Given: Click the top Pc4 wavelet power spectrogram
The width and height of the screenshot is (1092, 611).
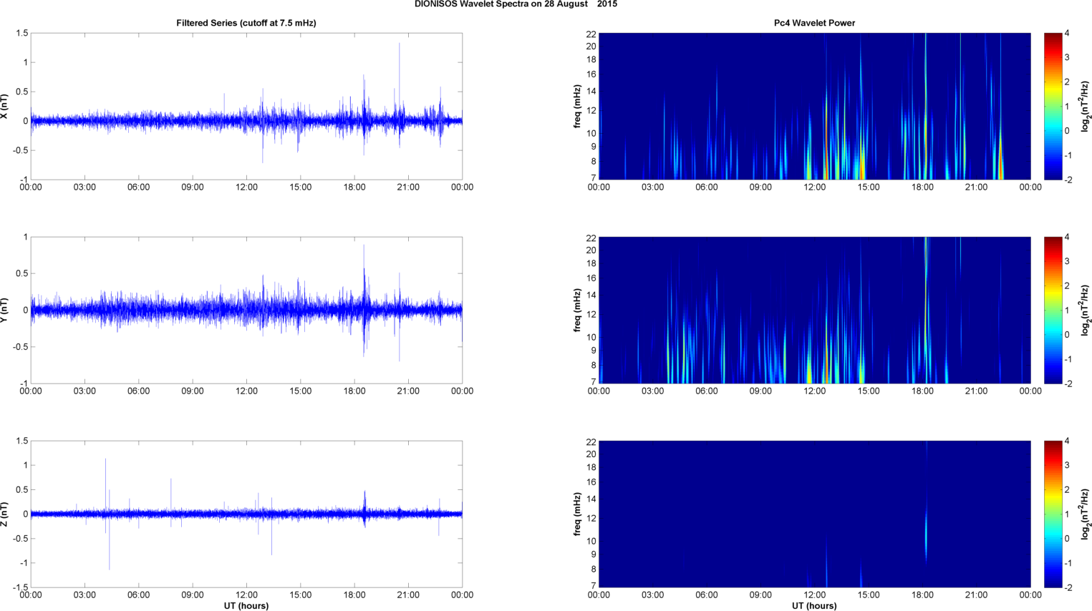Looking at the screenshot, I should pos(814,106).
